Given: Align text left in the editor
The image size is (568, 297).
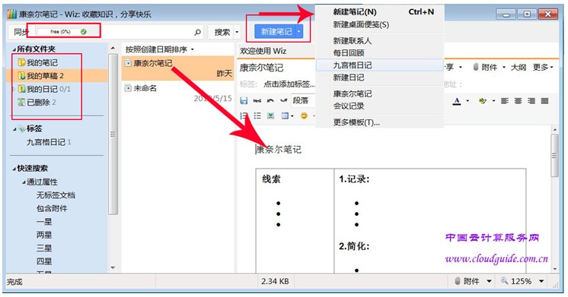Looking at the screenshot, I should 505,101.
